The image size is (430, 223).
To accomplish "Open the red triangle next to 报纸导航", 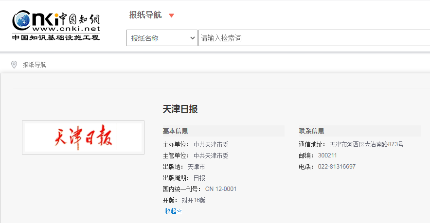I will [x=171, y=16].
